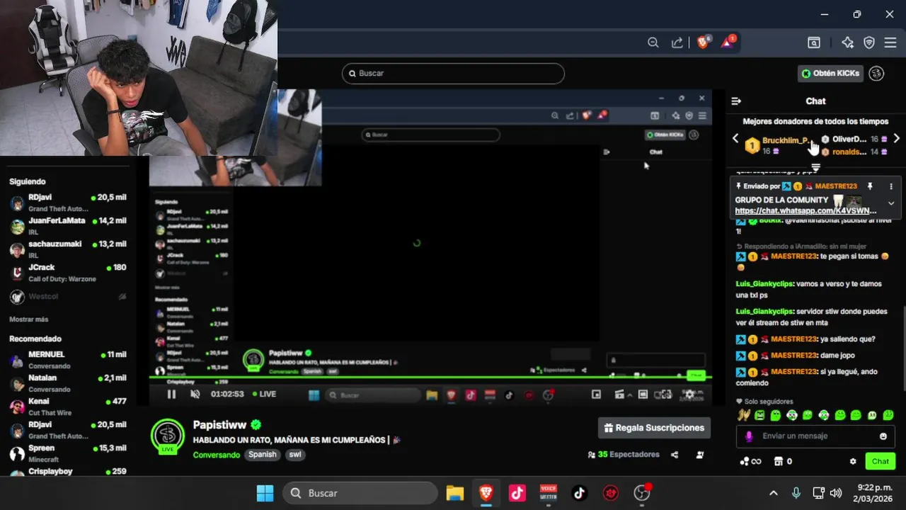
Task: Open Papistiww channel name
Action: point(219,425)
